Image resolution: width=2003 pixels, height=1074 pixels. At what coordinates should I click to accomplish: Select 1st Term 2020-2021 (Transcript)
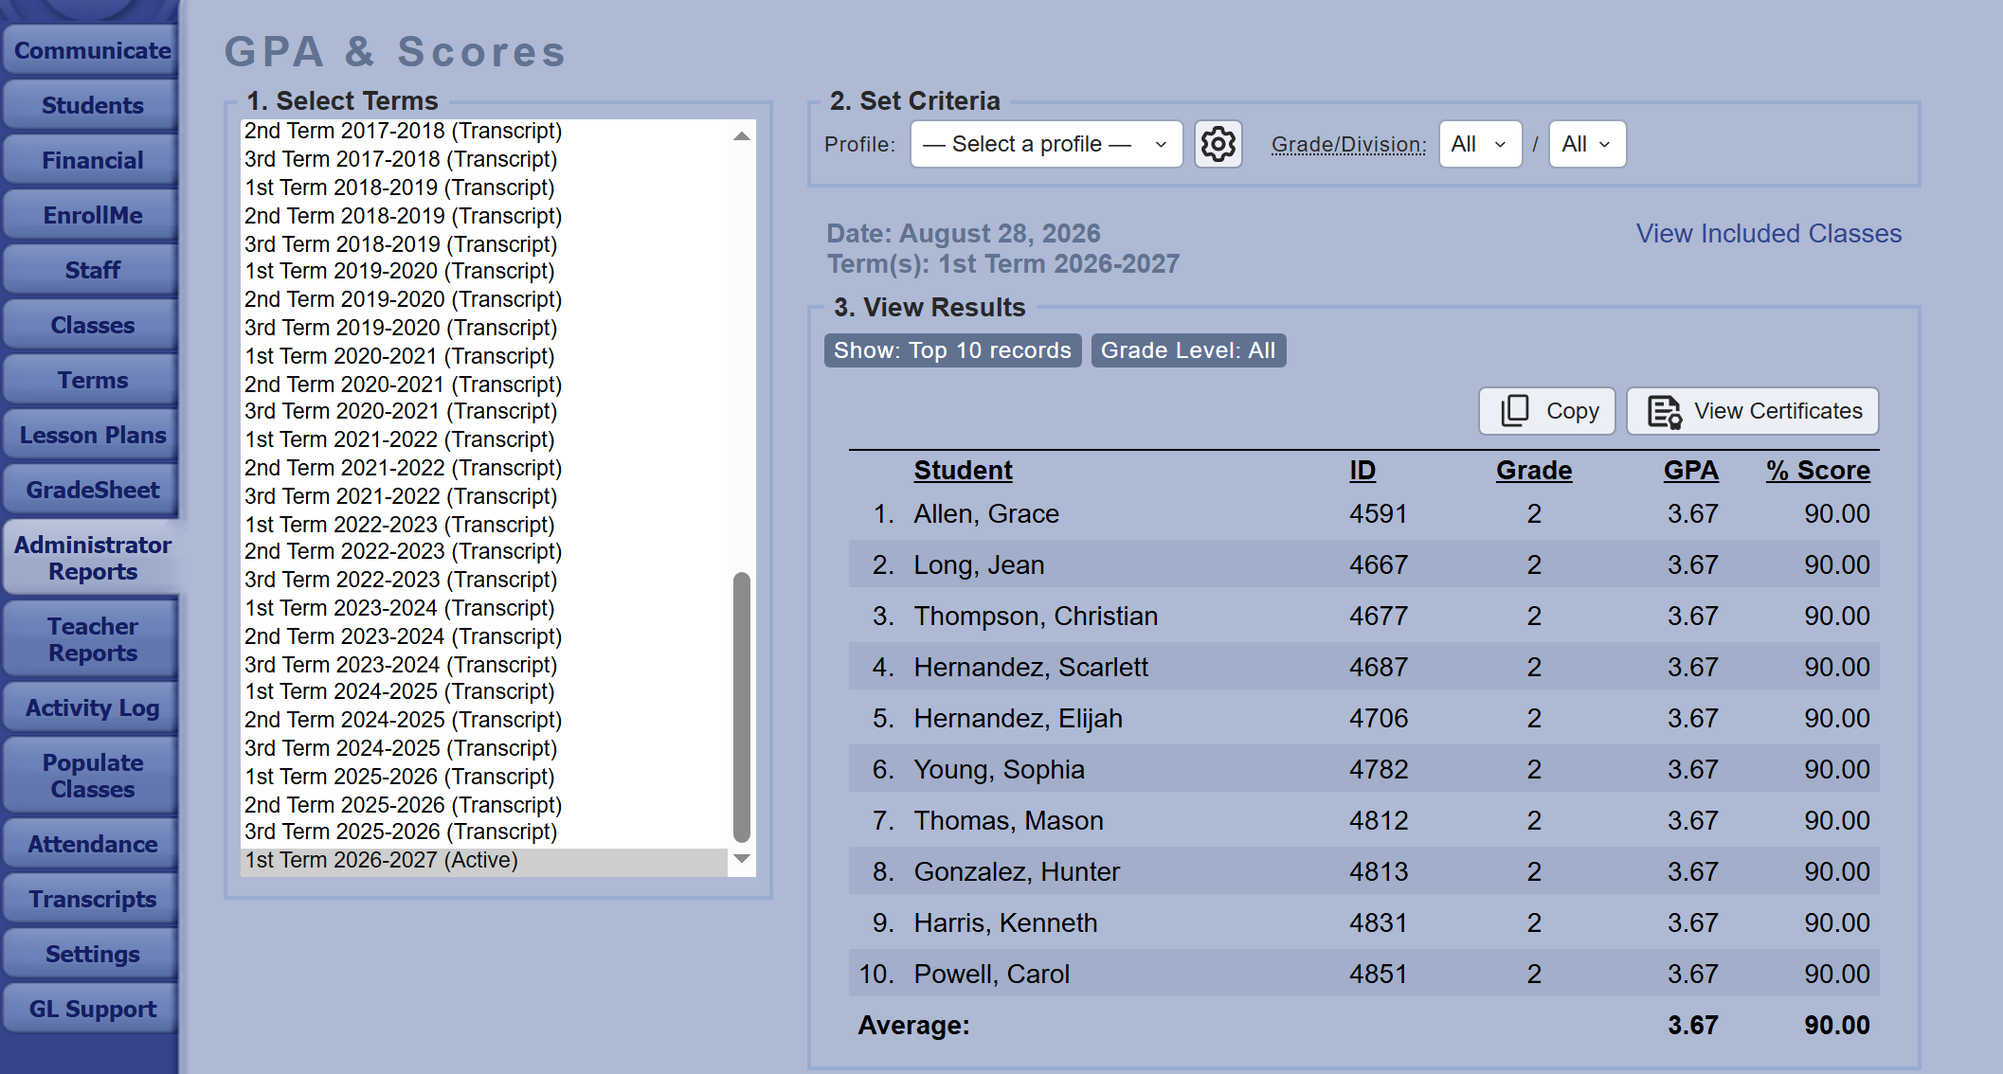[485, 357]
